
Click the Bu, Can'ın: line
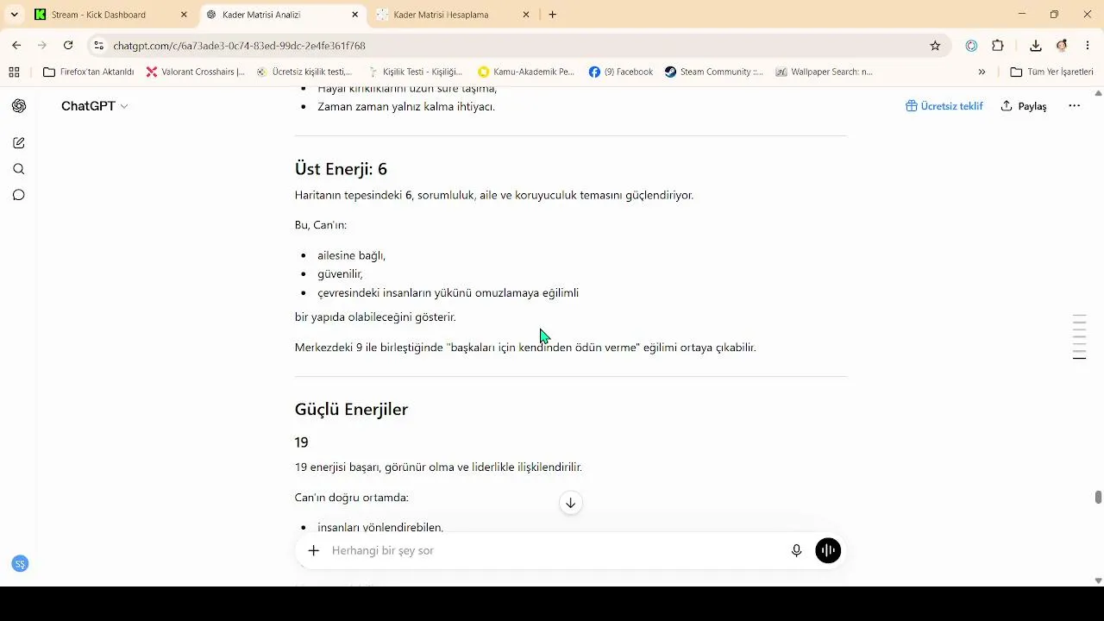click(321, 225)
